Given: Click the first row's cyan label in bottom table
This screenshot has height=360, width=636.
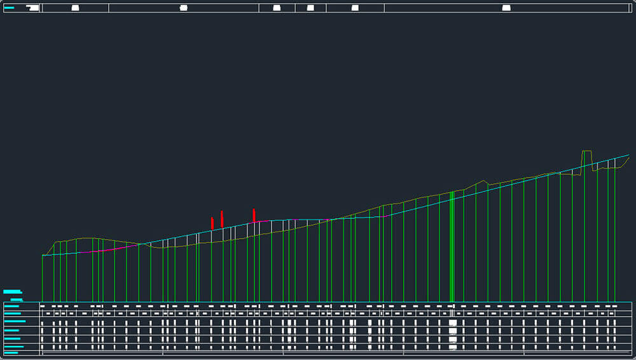Looking at the screenshot, I should click(11, 306).
